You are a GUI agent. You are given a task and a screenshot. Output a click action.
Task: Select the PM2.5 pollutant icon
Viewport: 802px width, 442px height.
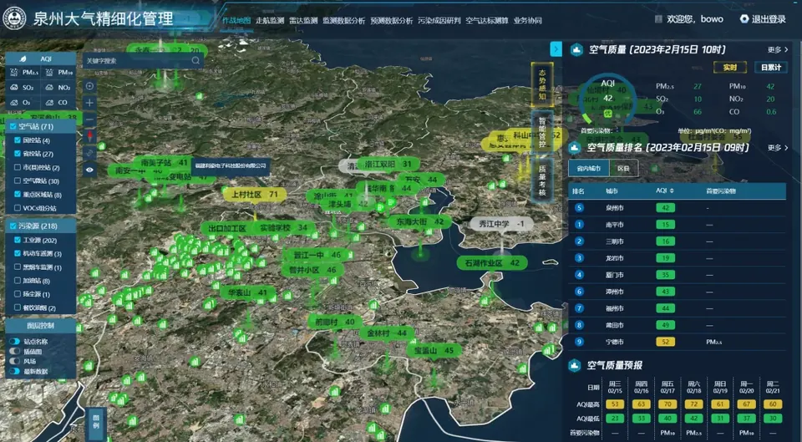(14, 74)
